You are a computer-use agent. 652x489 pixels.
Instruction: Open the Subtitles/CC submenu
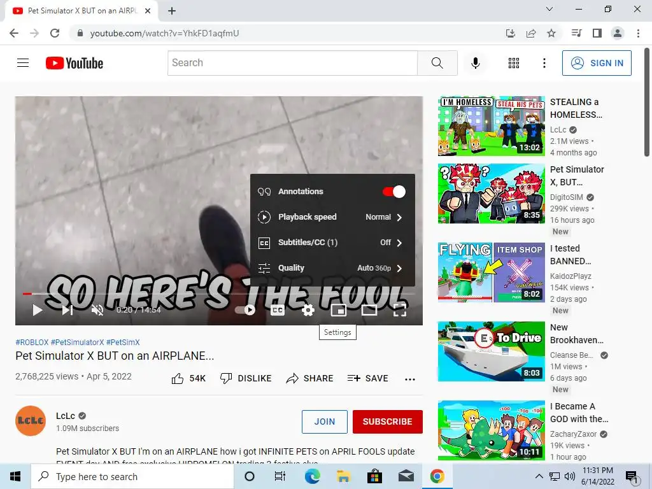point(332,243)
